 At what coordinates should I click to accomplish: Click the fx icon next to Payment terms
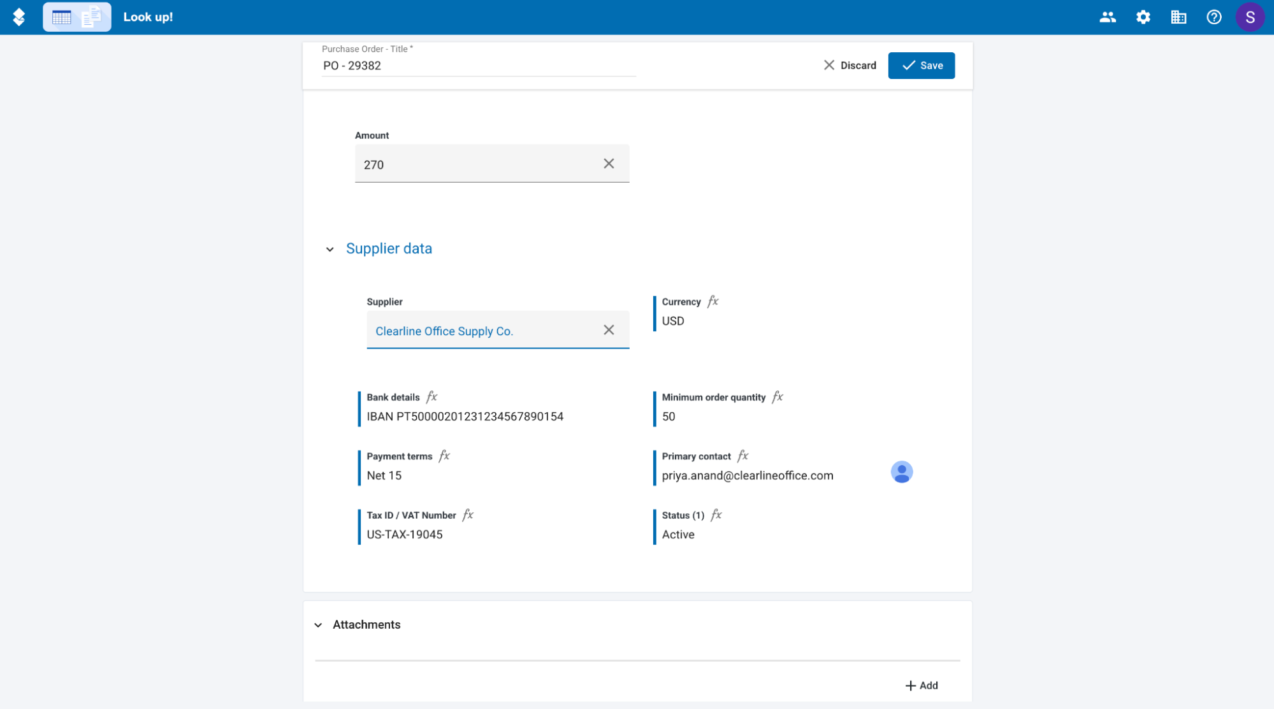[445, 456]
